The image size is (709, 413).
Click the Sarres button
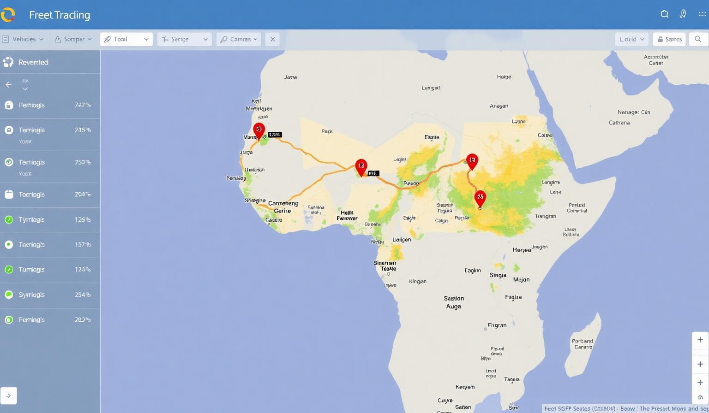(x=669, y=39)
